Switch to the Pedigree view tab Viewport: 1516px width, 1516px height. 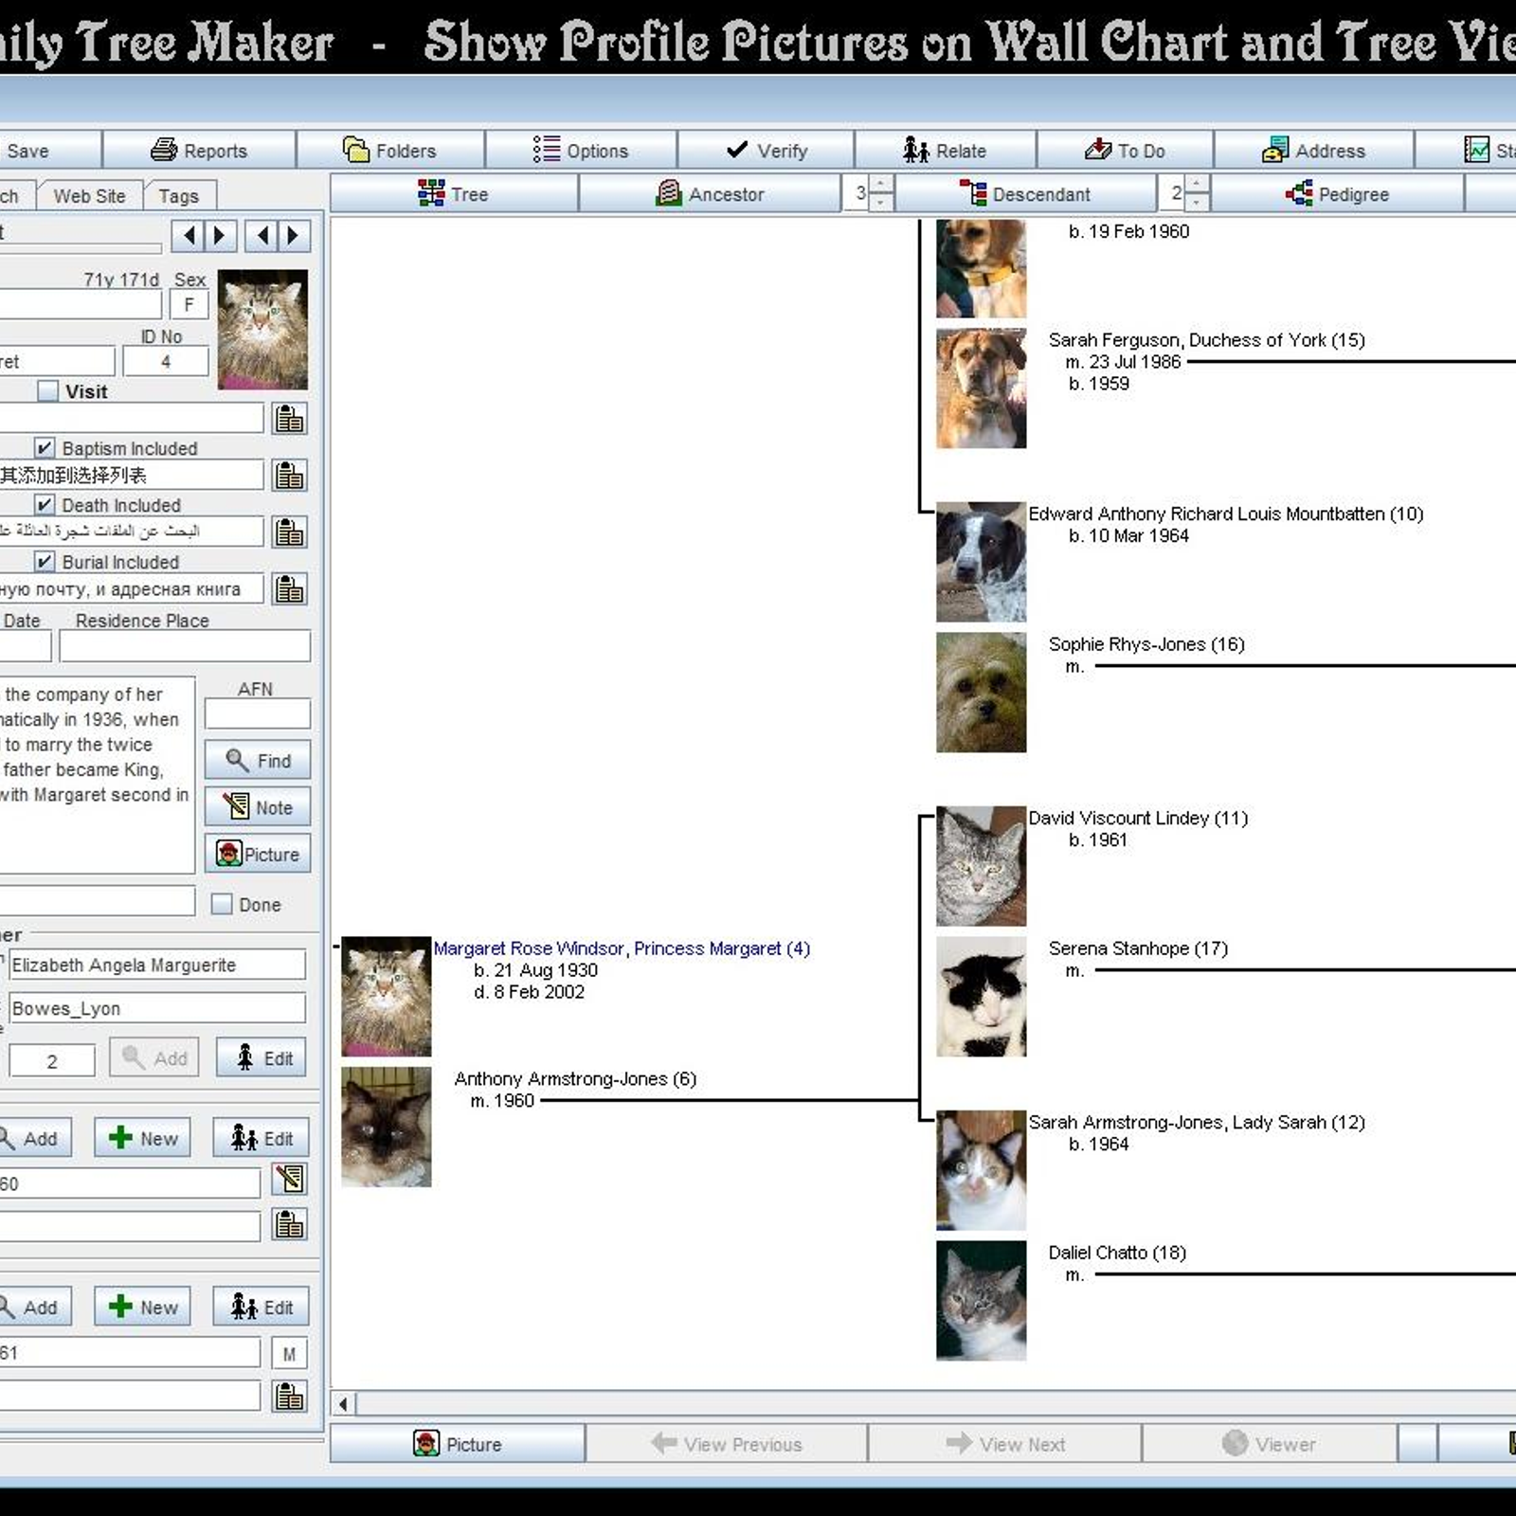point(1337,193)
